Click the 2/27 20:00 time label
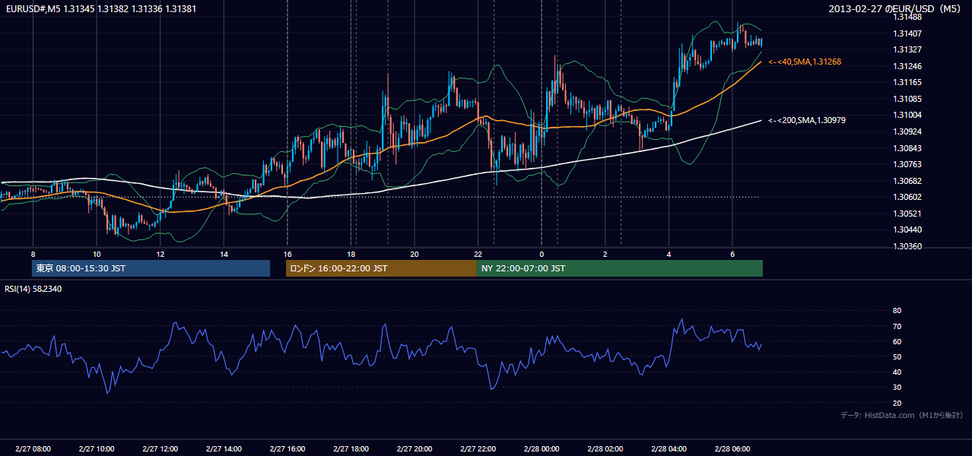Viewport: 972px width, 456px height. [415, 449]
